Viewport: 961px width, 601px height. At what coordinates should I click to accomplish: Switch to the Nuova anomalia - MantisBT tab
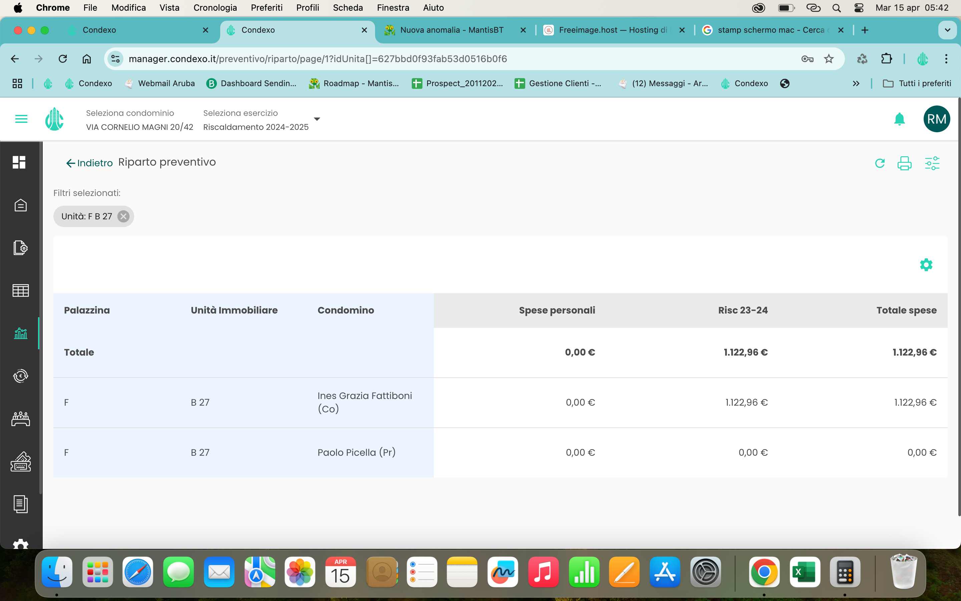tap(451, 30)
